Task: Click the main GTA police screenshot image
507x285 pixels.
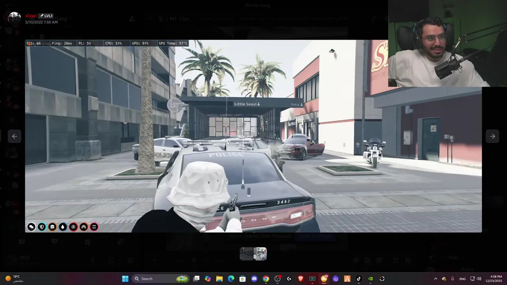Action: [x=253, y=136]
